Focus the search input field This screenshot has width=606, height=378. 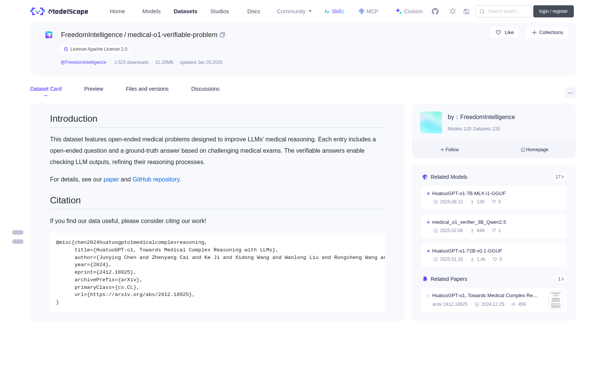pyautogui.click(x=503, y=11)
